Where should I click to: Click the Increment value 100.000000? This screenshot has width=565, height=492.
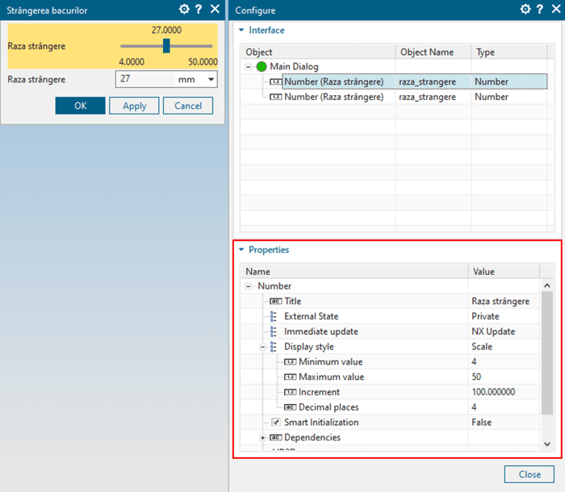504,392
